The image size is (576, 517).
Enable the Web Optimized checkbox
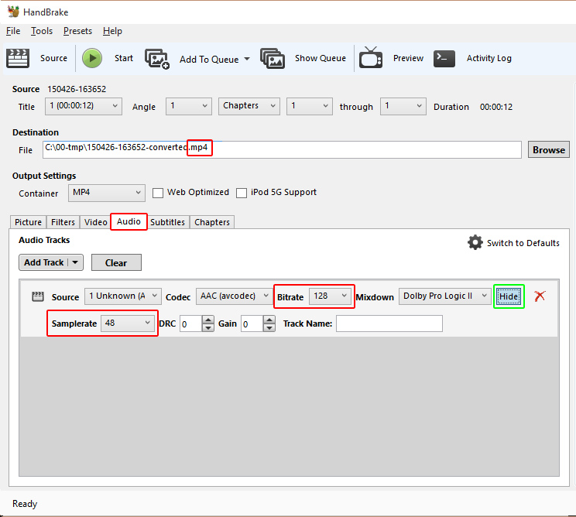pyautogui.click(x=158, y=193)
